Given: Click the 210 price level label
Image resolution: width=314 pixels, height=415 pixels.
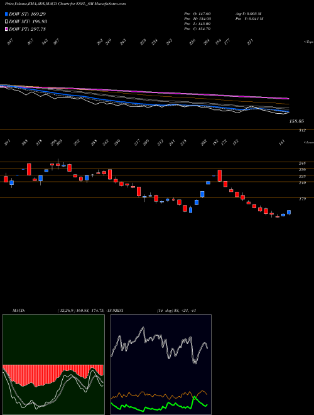Looking at the screenshot, I should (x=302, y=183).
